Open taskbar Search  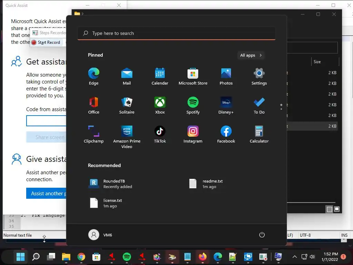point(36,257)
